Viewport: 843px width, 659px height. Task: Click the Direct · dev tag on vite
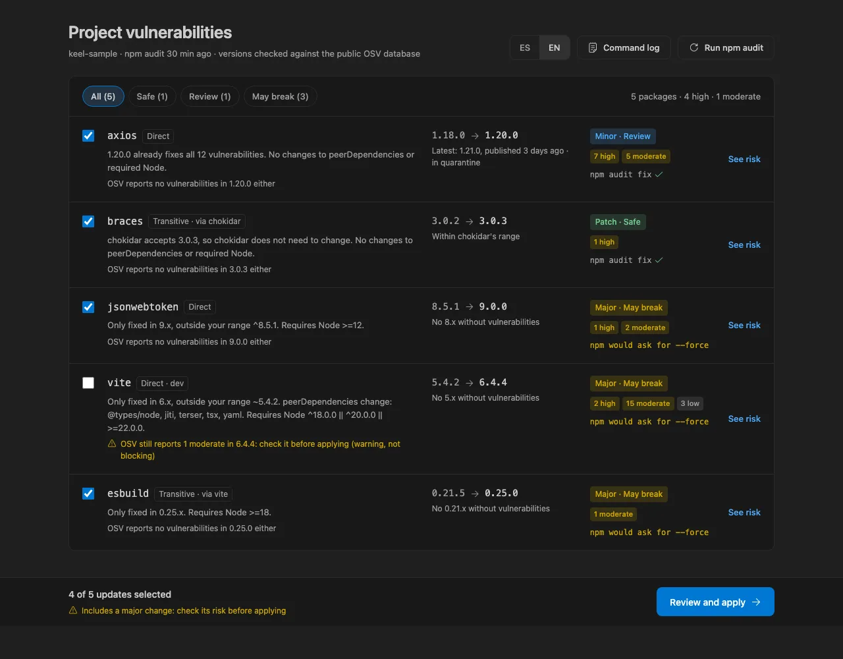tap(163, 383)
